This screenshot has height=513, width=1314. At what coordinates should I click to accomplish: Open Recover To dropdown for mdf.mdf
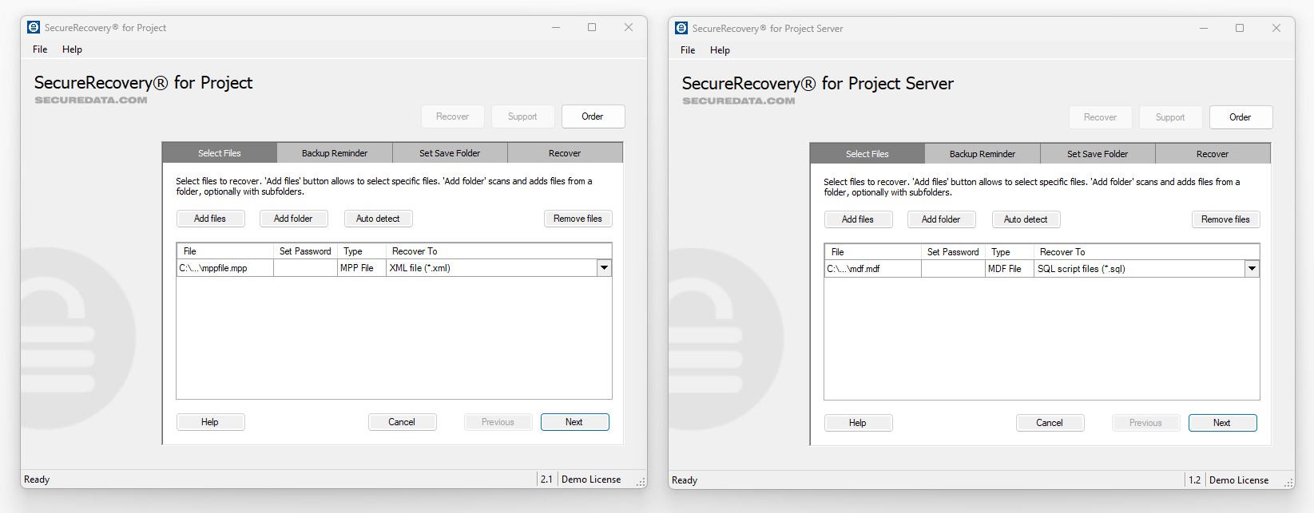[x=1252, y=269]
